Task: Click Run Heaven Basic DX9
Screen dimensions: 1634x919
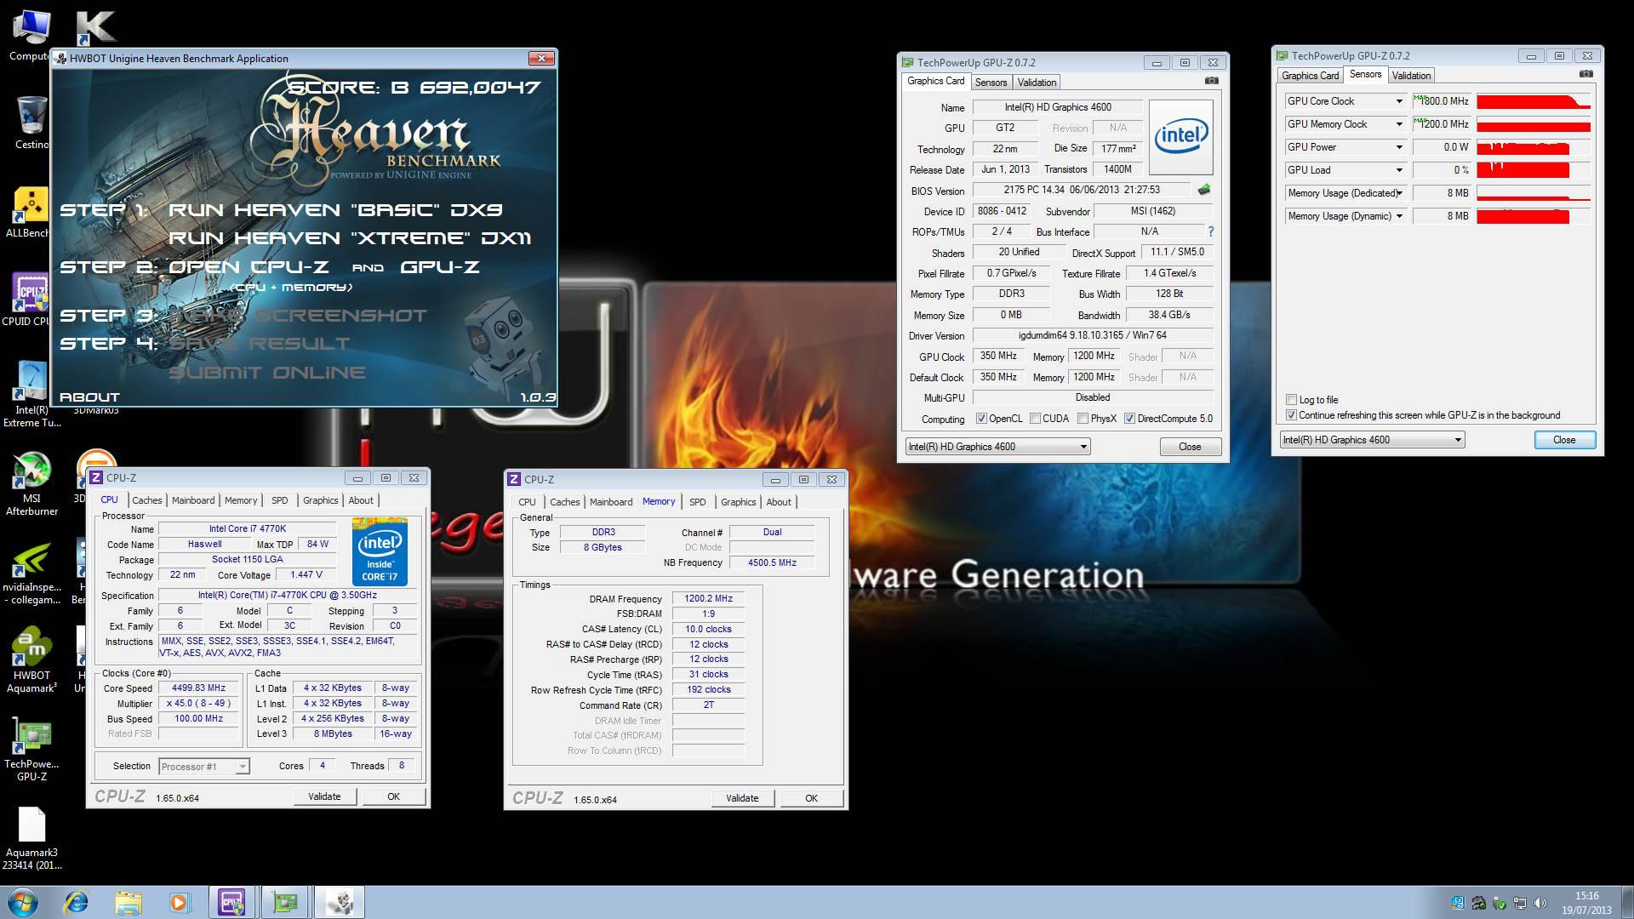Action: [x=335, y=210]
